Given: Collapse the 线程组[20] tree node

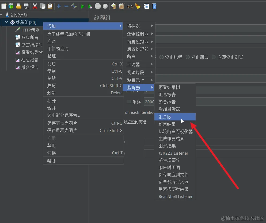Looking at the screenshot, I should [x=6, y=22].
